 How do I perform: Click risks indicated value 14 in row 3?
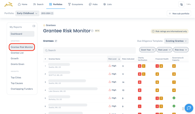click(123, 82)
